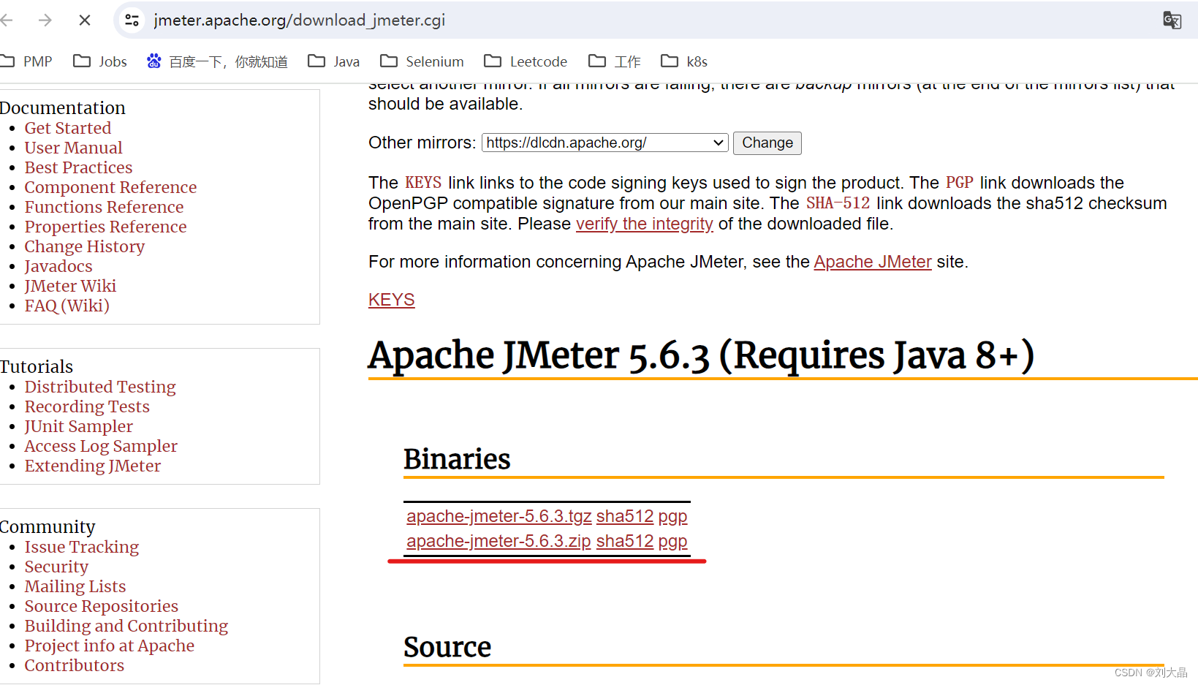Open Distributed Testing tutorial
Screen dimensions: 1198x685
(100, 387)
